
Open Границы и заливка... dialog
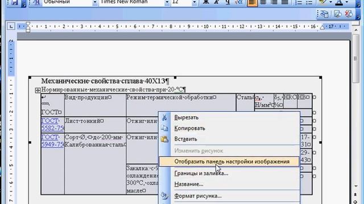[229, 173]
